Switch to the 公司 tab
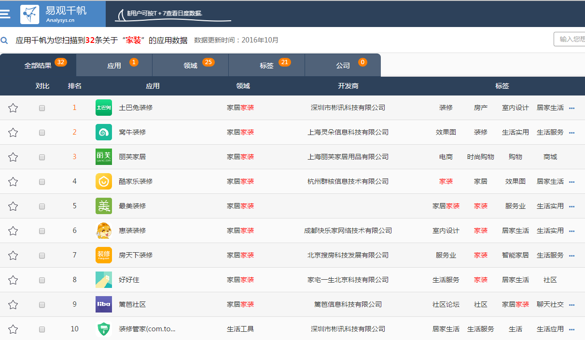Viewport: 585px width, 340px height. (x=343, y=65)
